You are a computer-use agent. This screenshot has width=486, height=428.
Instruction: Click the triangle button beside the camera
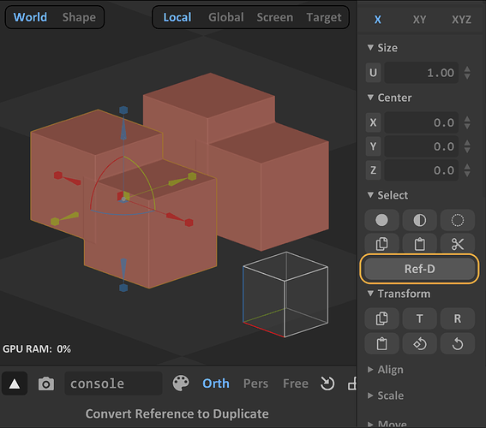(x=15, y=383)
